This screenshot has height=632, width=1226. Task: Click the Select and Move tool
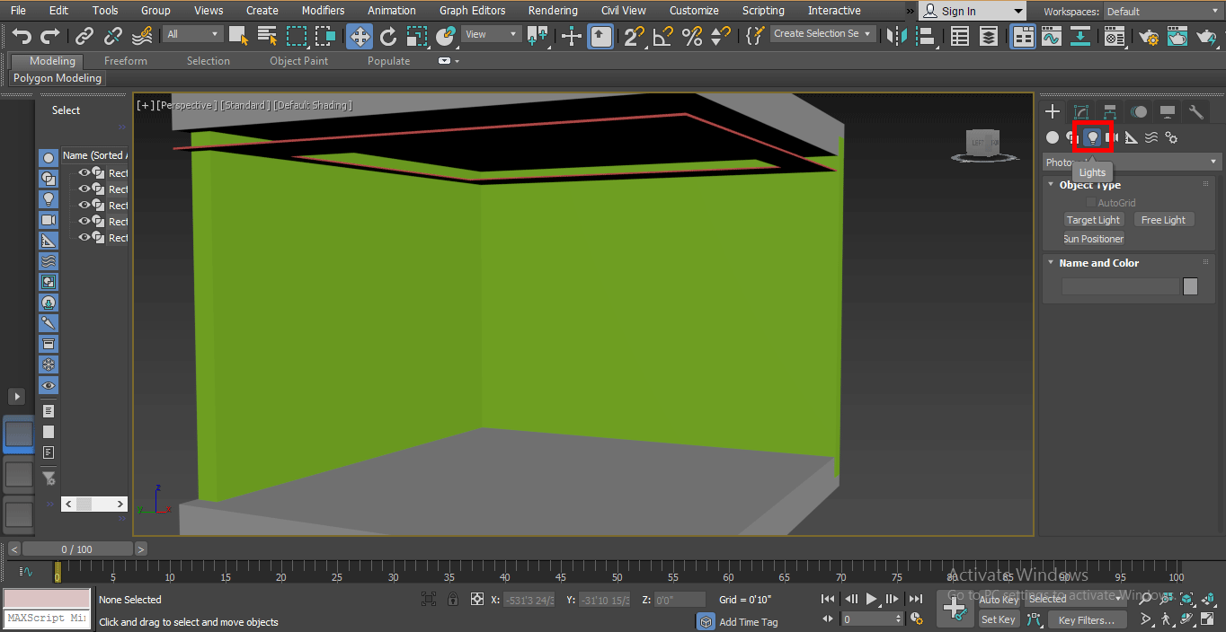click(x=360, y=36)
